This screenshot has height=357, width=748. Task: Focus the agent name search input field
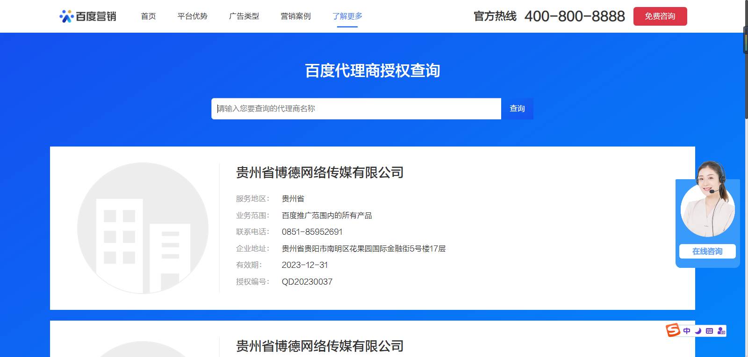[356, 109]
